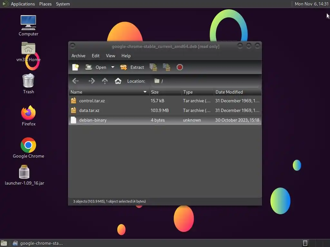330x247 pixels.
Task: Open the Archive menu
Action: point(78,56)
